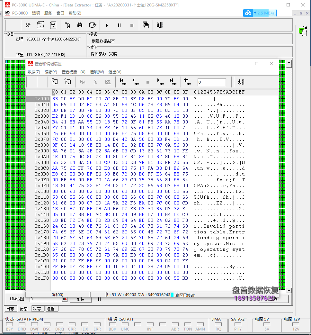
Task: Click the scissors cut icon in sector editor
Action: pyautogui.click(x=95, y=82)
